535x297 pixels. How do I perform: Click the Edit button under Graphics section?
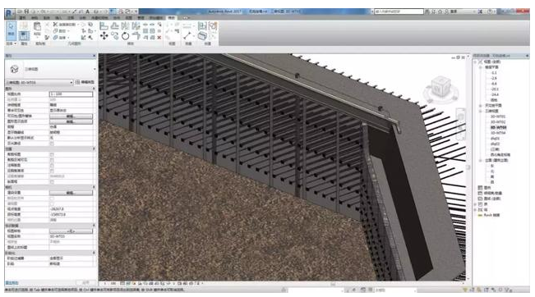71,117
